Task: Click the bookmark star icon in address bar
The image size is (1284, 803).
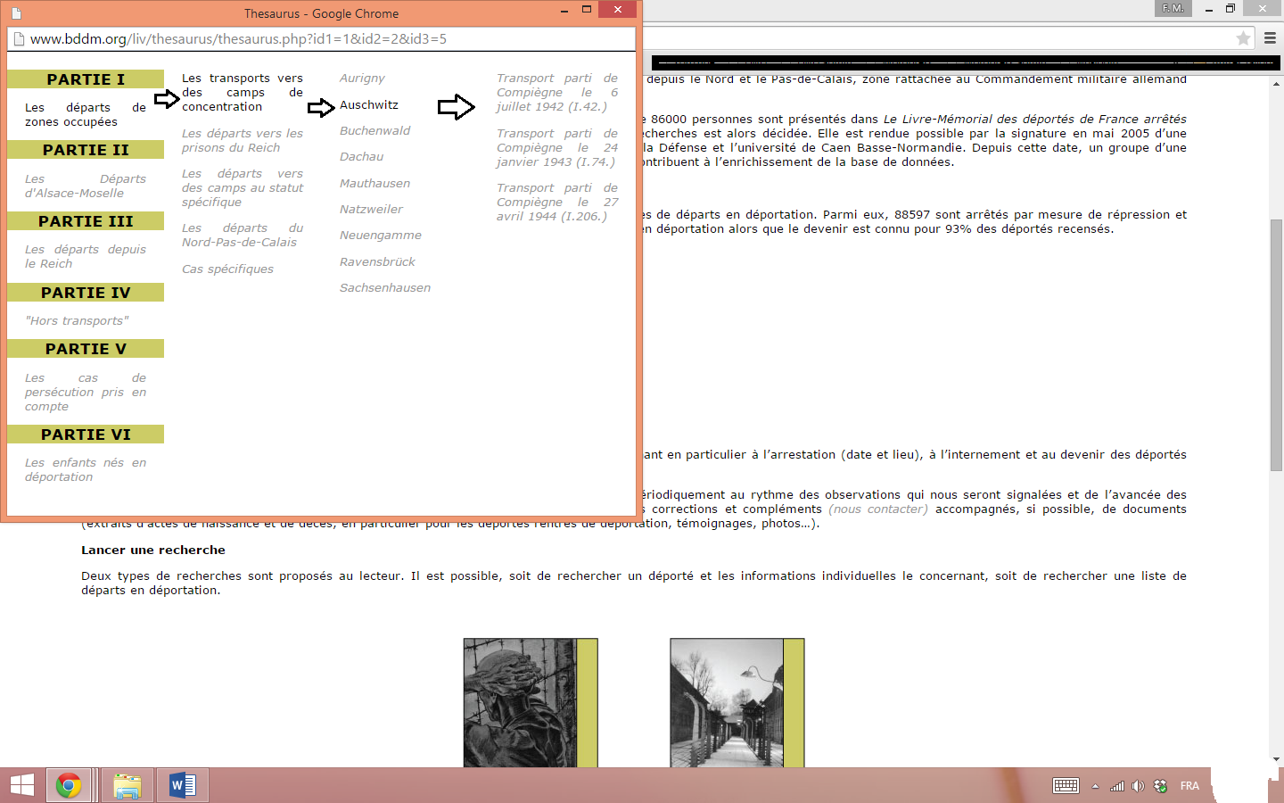Action: tap(1243, 38)
